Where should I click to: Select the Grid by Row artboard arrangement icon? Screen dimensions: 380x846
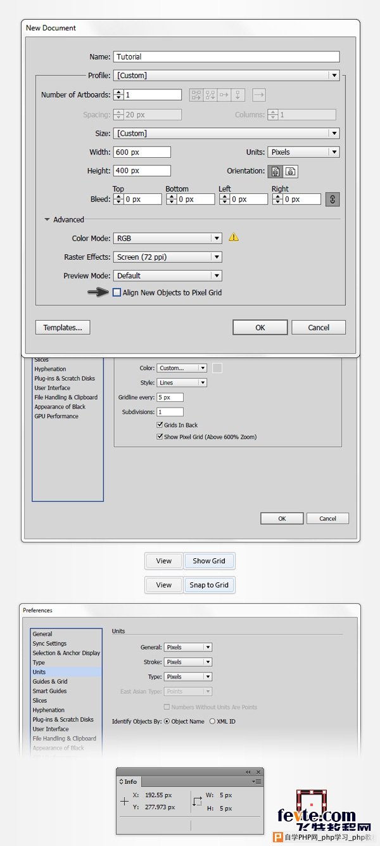pos(196,95)
